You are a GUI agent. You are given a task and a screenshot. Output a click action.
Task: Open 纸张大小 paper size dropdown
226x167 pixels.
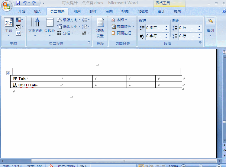coord(69,27)
